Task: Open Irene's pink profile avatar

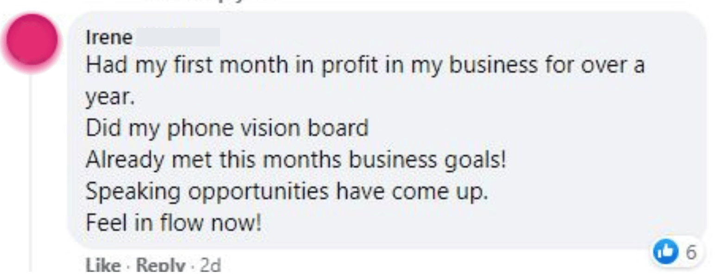Action: pyautogui.click(x=31, y=39)
